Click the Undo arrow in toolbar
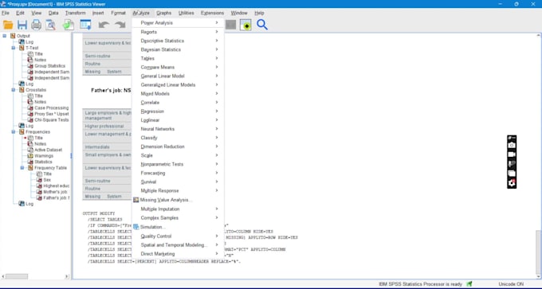The width and height of the screenshot is (542, 289). (104, 25)
